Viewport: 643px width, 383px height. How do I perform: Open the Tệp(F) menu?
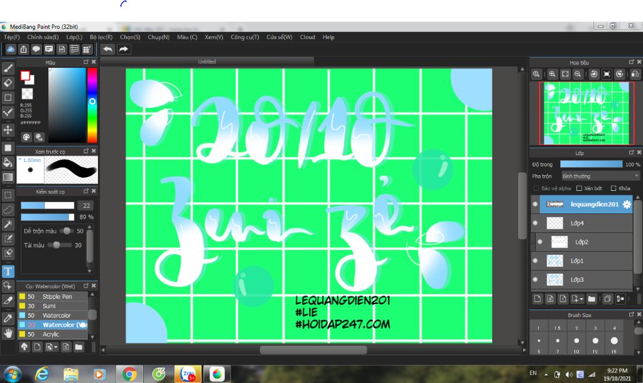(12, 37)
